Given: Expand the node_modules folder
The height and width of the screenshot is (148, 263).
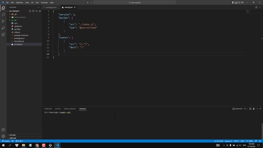Looking at the screenshot, I should (x=10, y=17).
